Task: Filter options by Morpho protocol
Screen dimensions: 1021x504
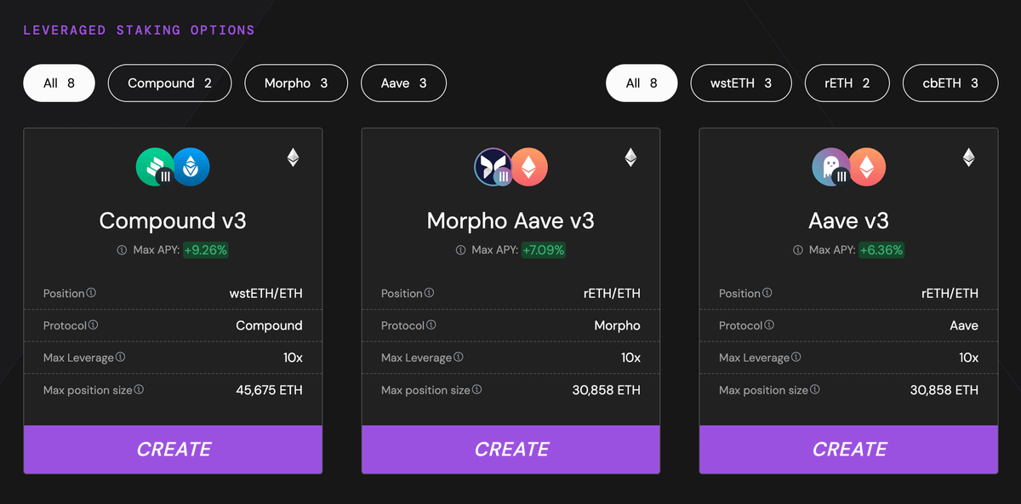Action: [x=296, y=83]
